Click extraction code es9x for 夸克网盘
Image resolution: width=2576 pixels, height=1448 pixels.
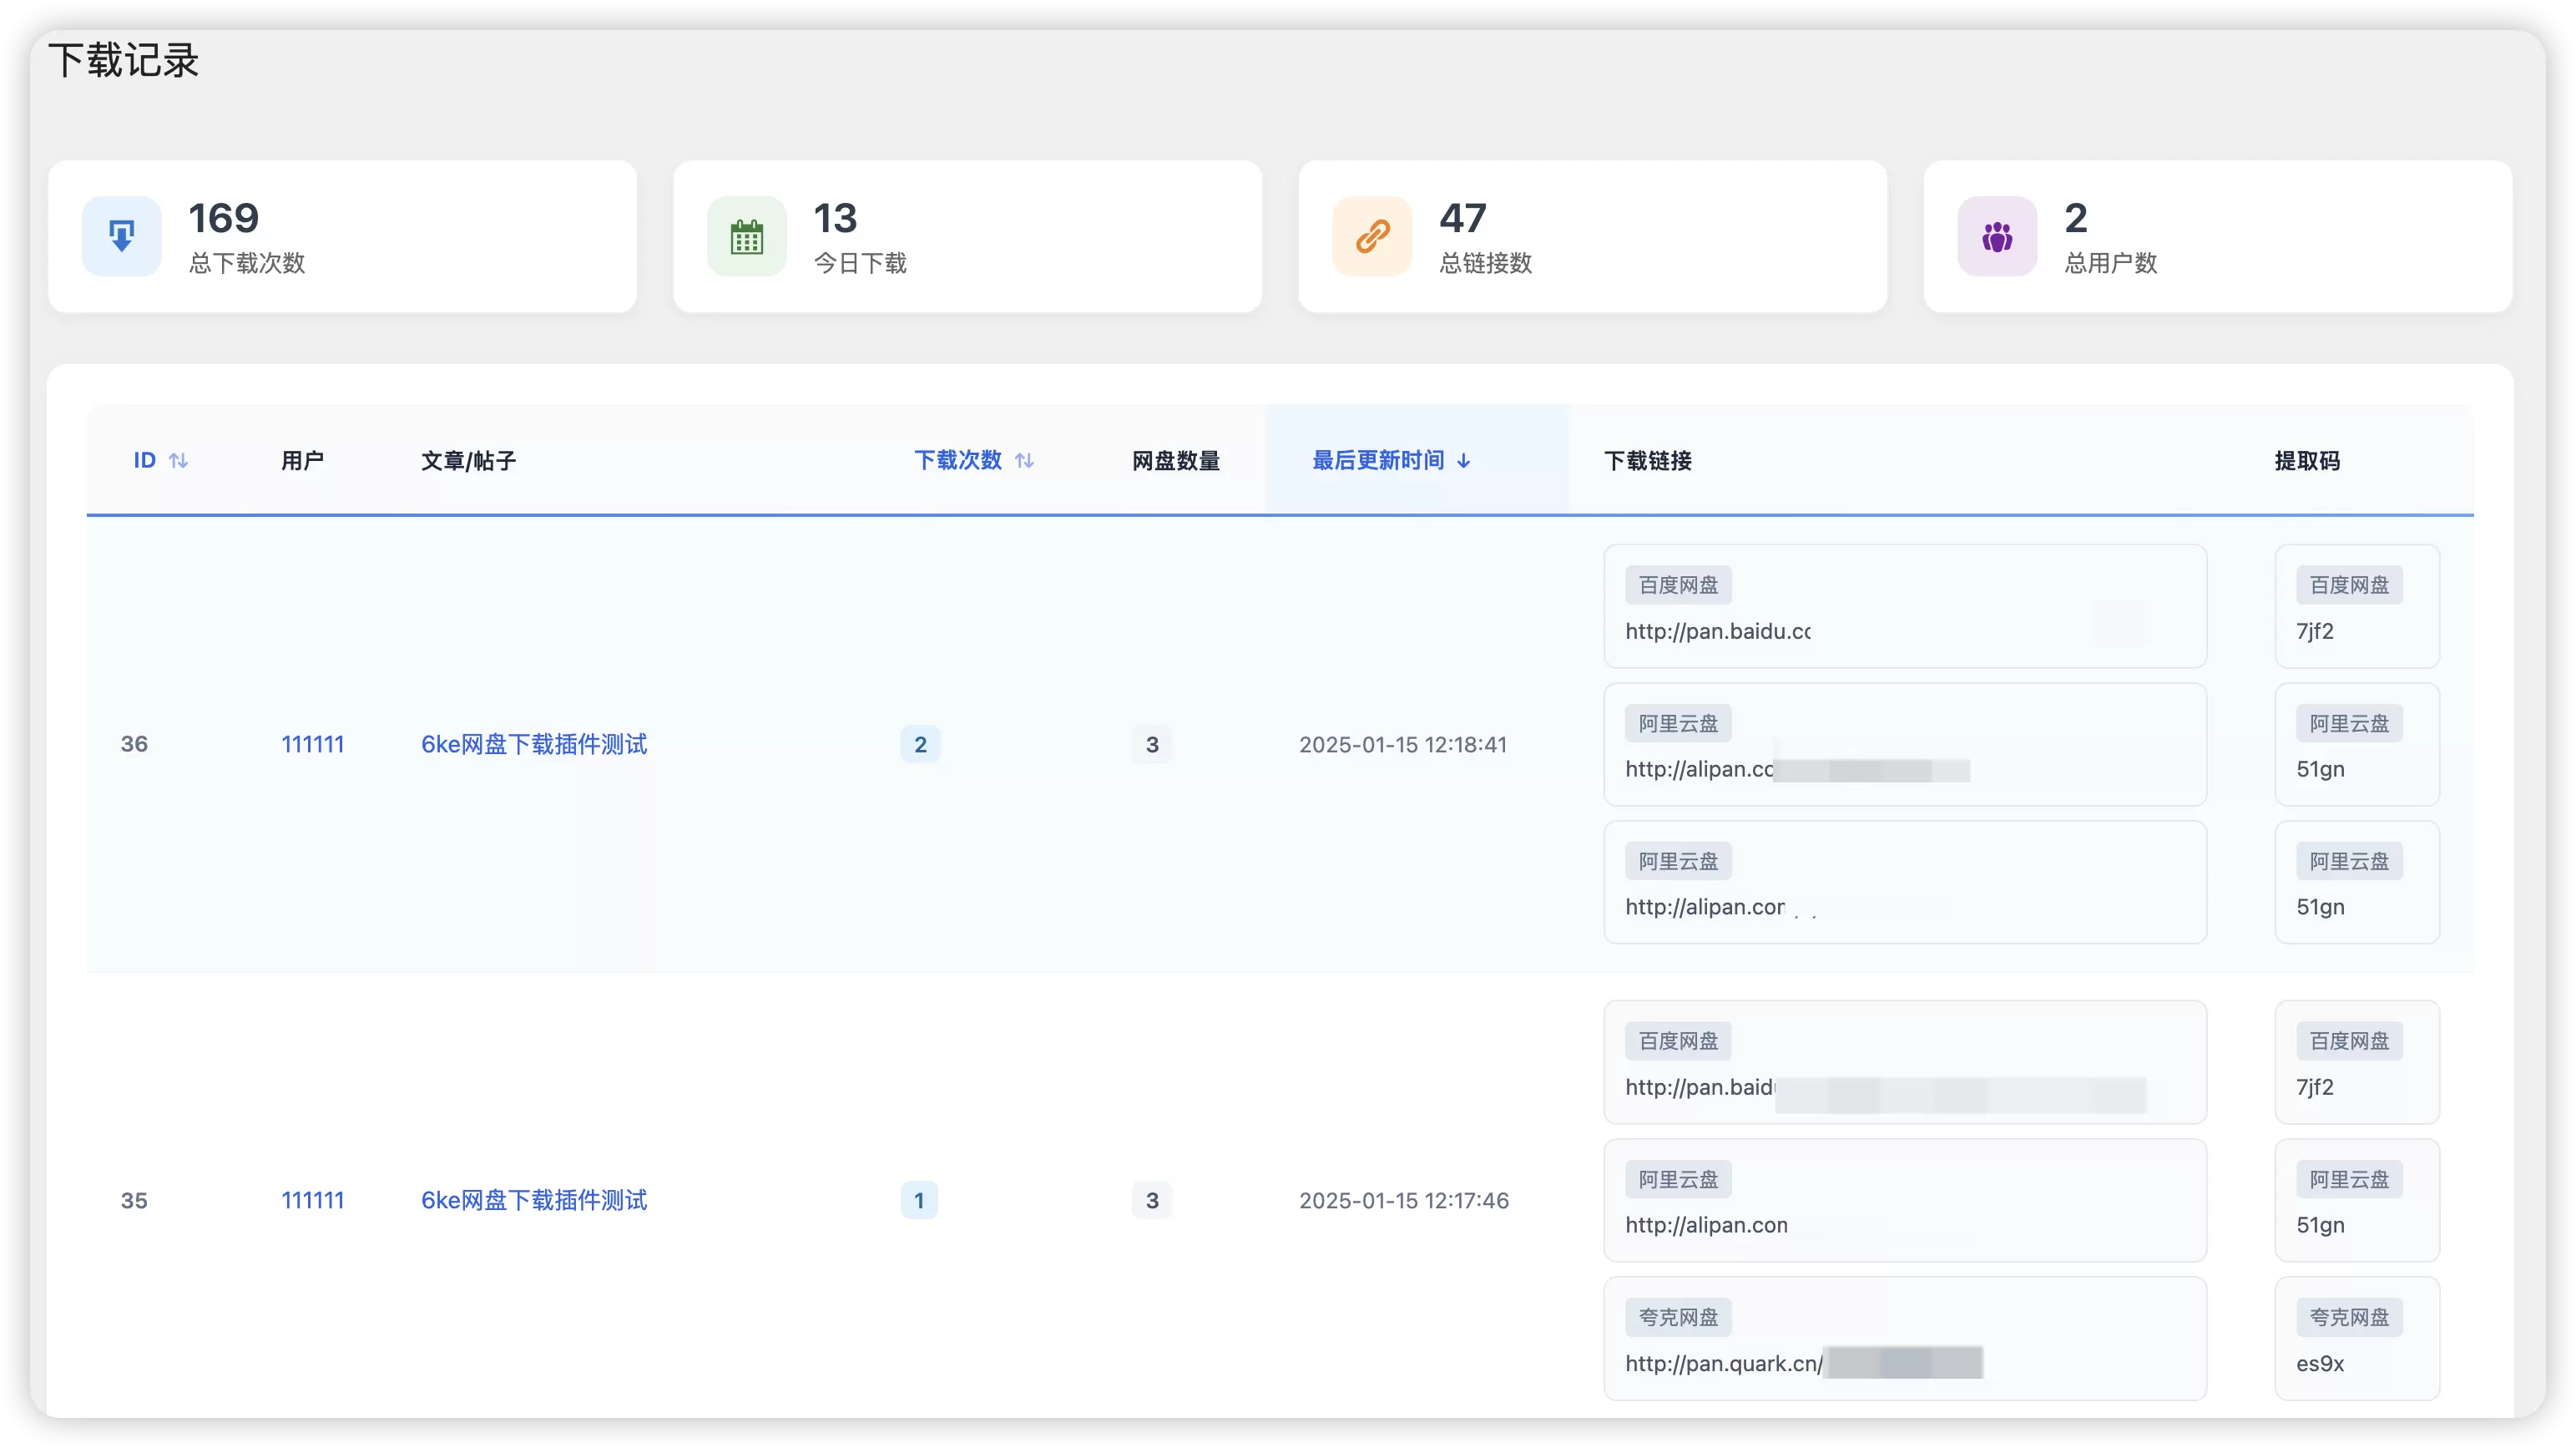tap(2320, 1363)
